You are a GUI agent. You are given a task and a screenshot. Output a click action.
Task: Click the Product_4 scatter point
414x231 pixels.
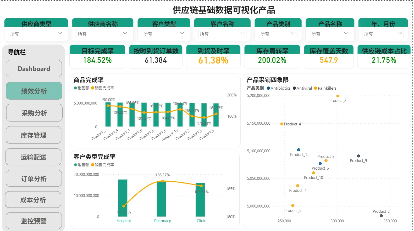point(282,124)
